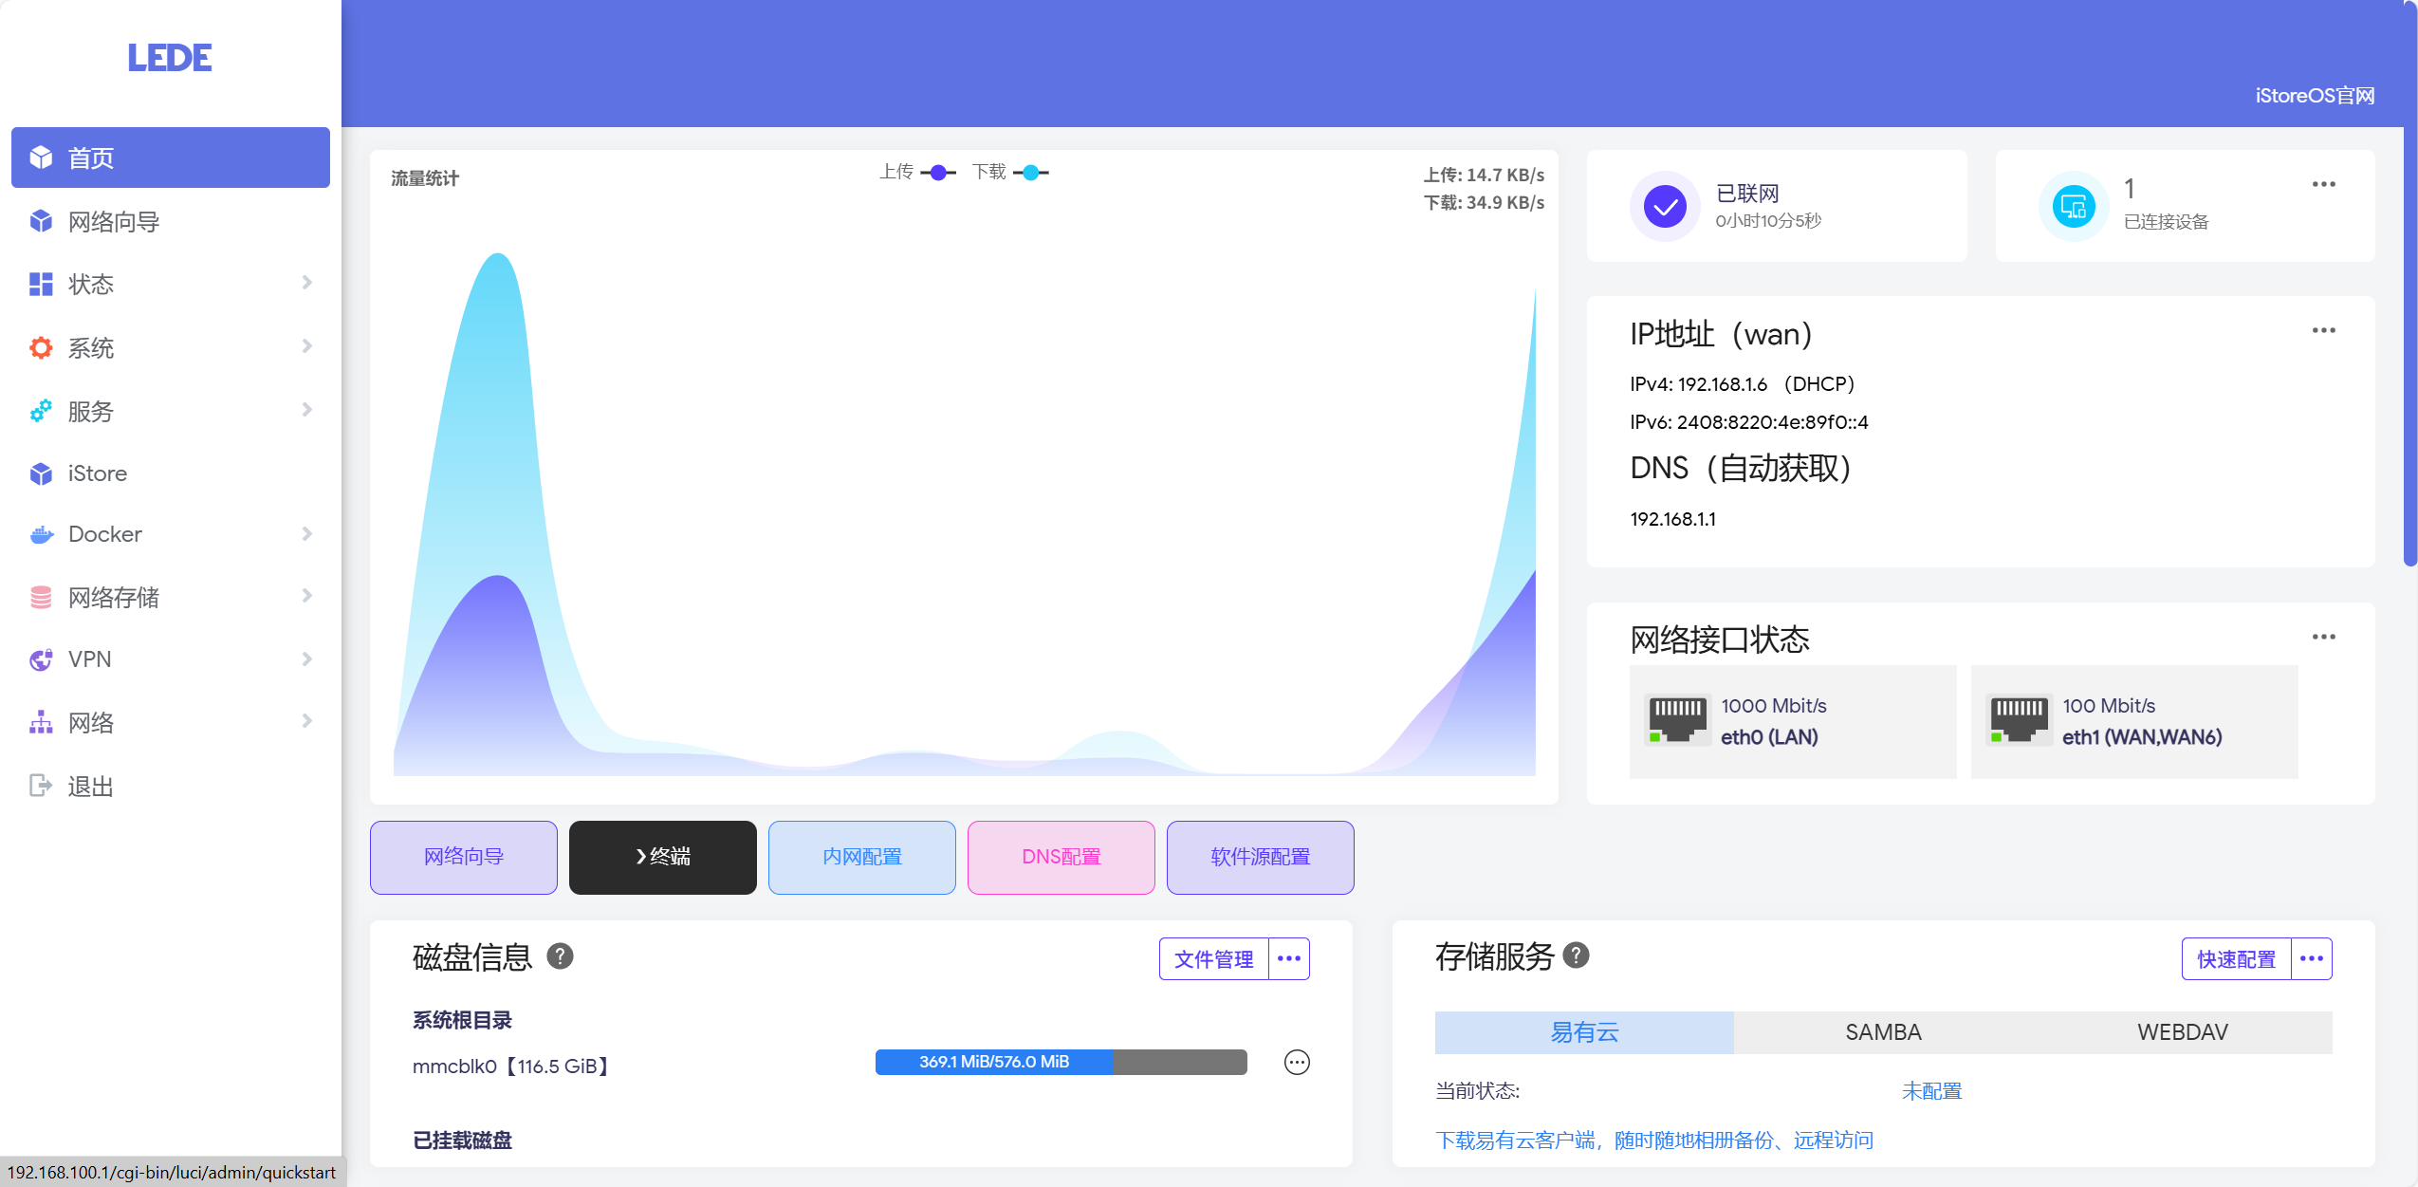The width and height of the screenshot is (2418, 1187).
Task: Open the iStore sidebar menu item
Action: pos(98,473)
